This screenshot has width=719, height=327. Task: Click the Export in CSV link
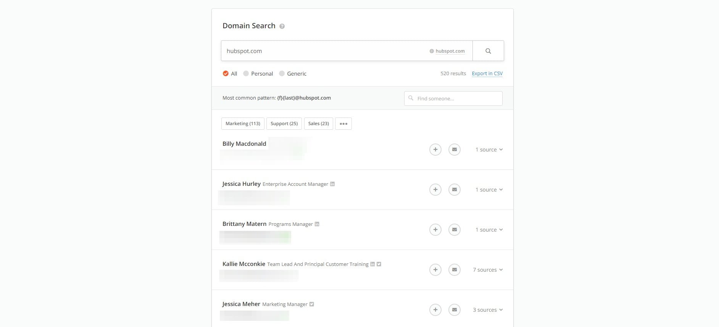[487, 73]
